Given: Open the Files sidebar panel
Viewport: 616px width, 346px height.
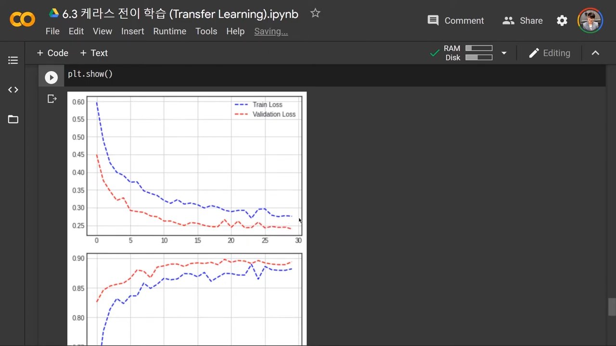Looking at the screenshot, I should 13,120.
